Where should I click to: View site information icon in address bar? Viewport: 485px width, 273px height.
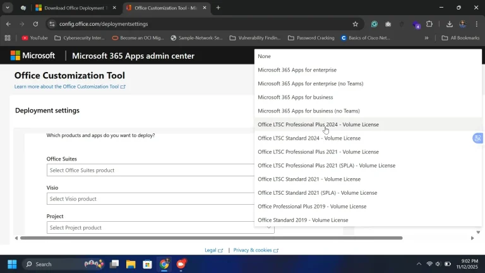[x=52, y=24]
